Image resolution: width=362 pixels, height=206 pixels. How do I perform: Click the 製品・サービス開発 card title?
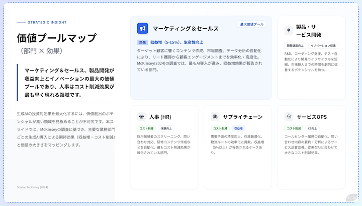coord(308,31)
